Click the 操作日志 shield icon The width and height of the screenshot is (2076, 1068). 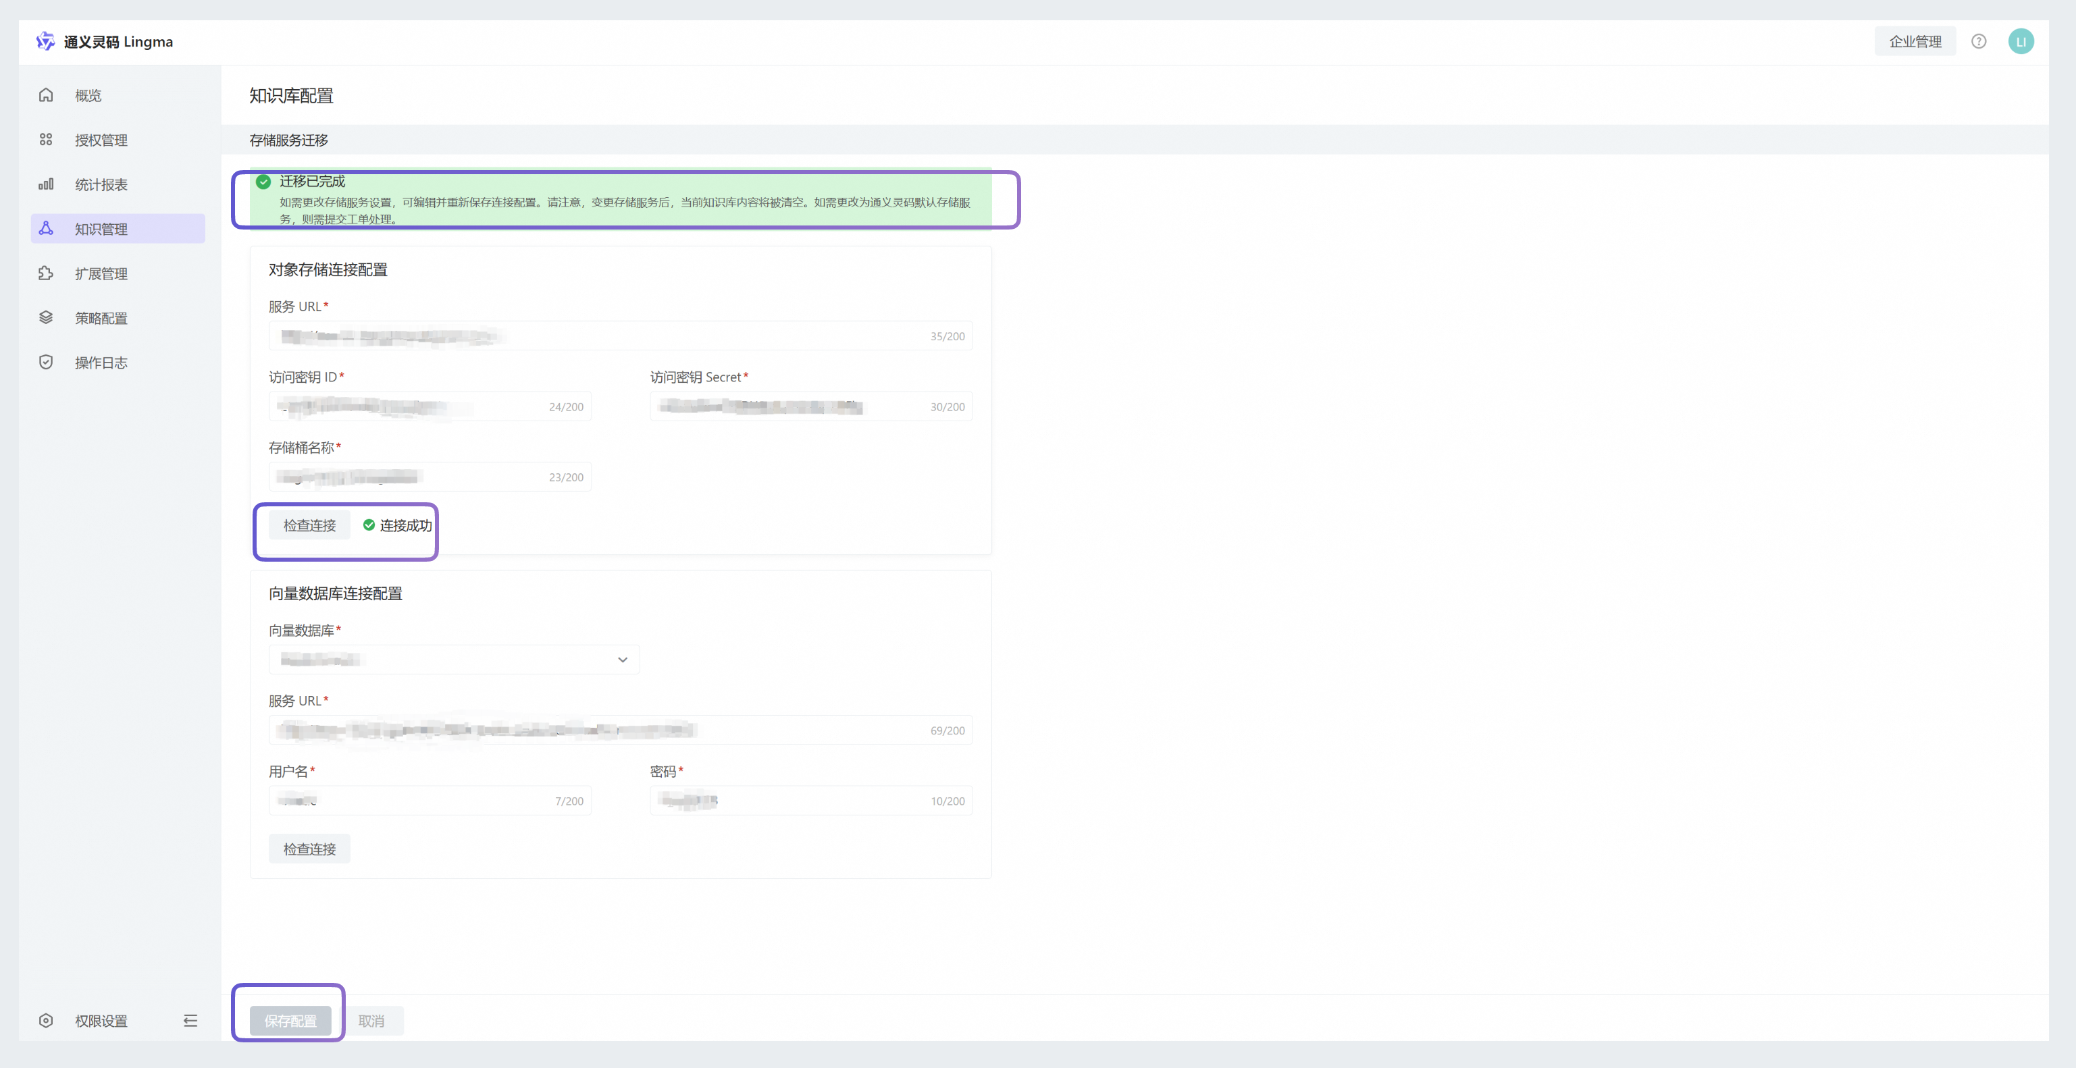pos(46,363)
